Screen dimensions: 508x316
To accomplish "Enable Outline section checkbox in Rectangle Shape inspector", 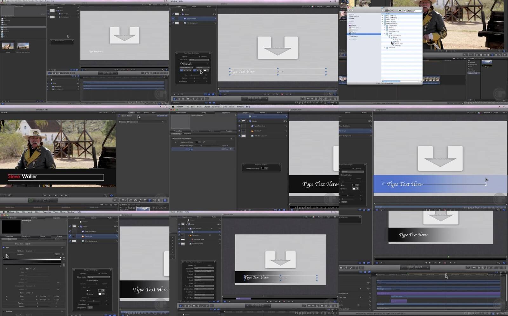I will tap(3, 312).
